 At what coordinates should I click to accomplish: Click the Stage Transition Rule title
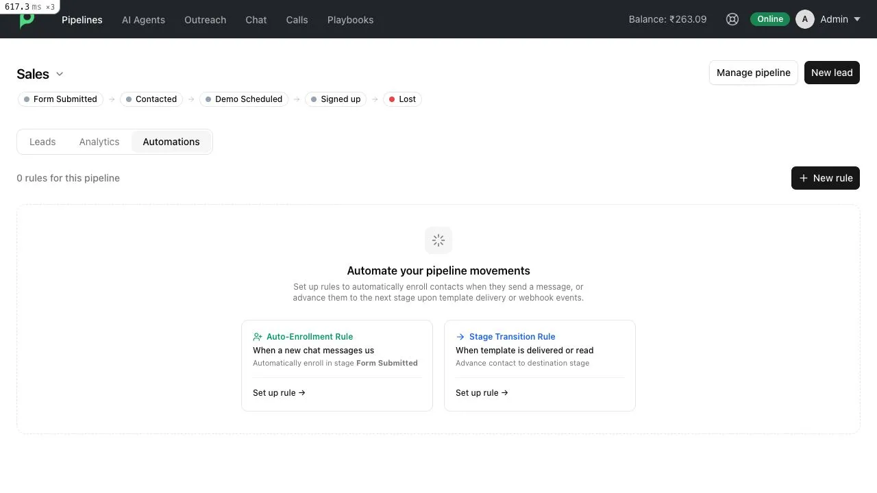(512, 337)
